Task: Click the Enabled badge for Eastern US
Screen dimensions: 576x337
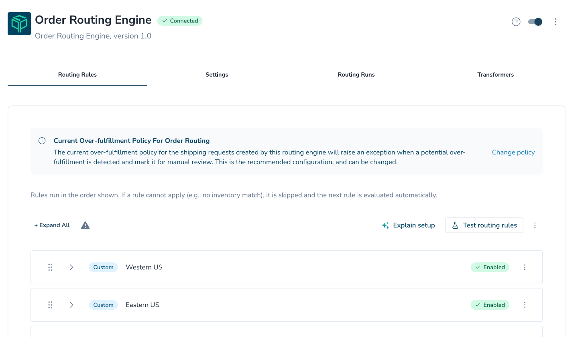Action: [490, 305]
